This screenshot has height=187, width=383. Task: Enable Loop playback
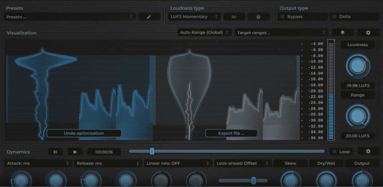(x=341, y=152)
